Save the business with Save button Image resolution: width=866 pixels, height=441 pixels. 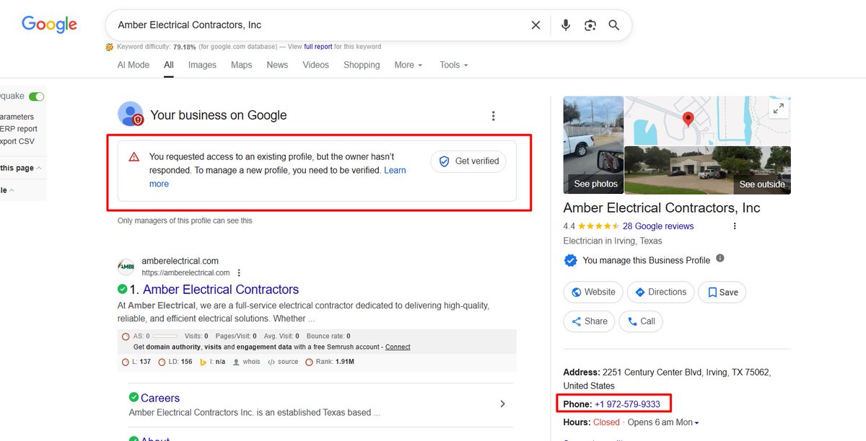click(x=722, y=292)
